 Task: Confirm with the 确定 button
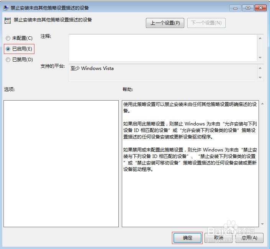[x=187, y=238]
